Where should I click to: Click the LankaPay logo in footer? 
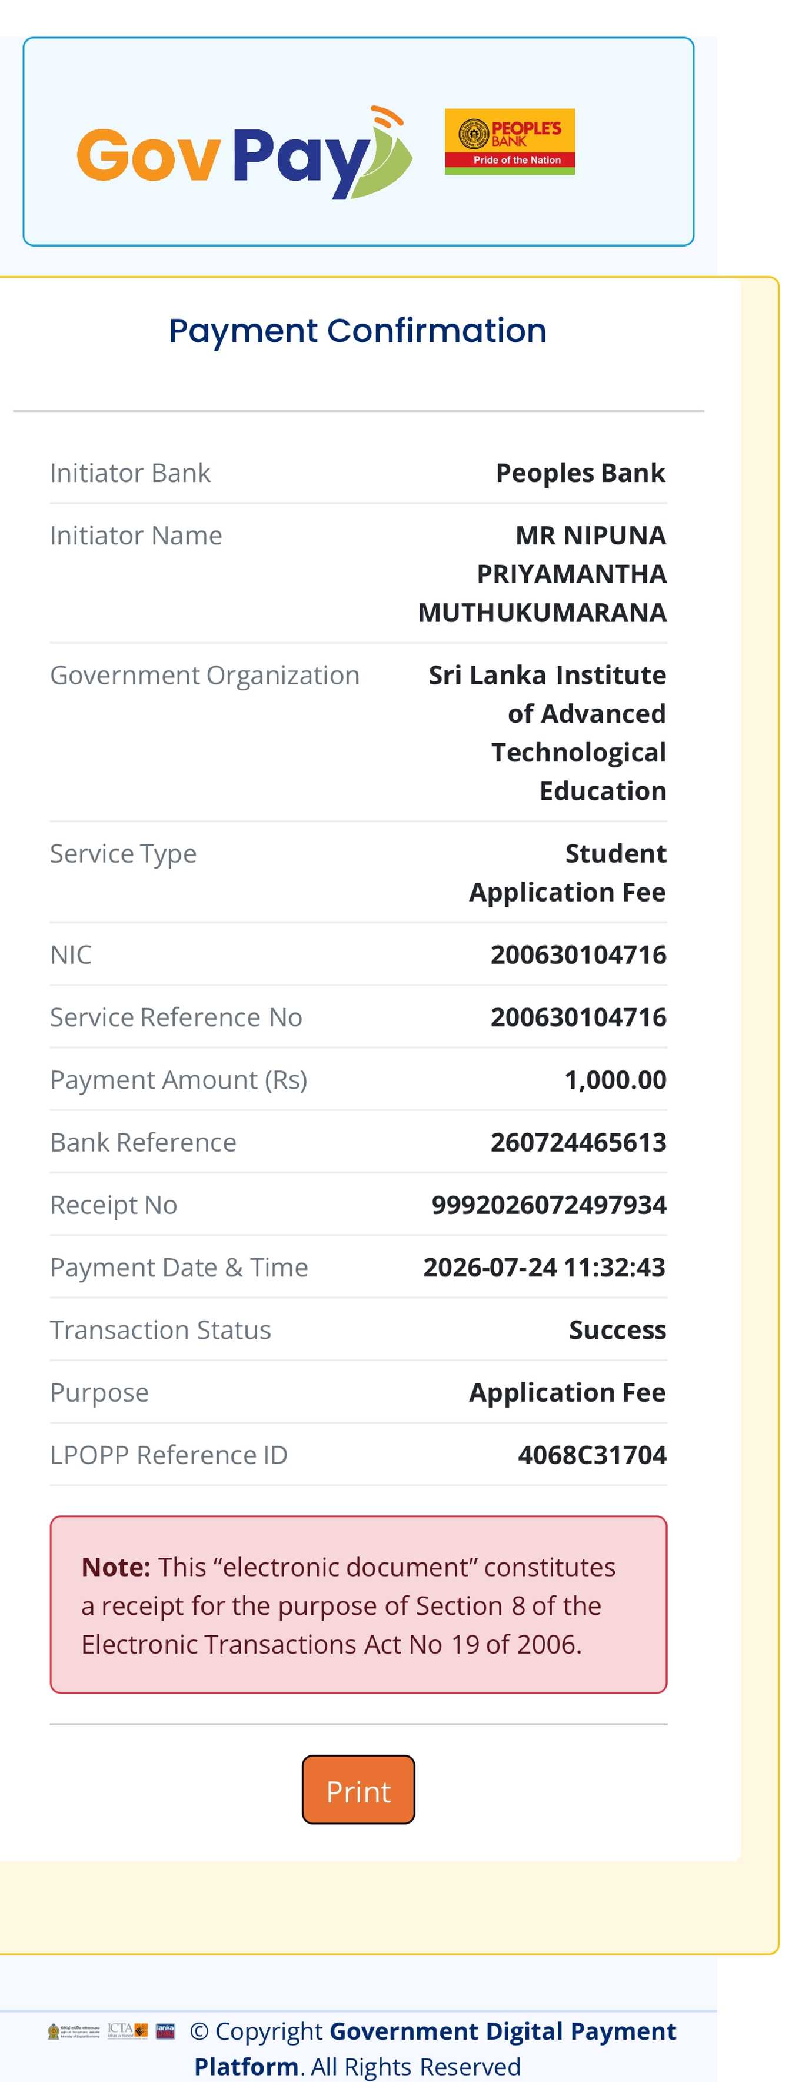pyautogui.click(x=166, y=2030)
